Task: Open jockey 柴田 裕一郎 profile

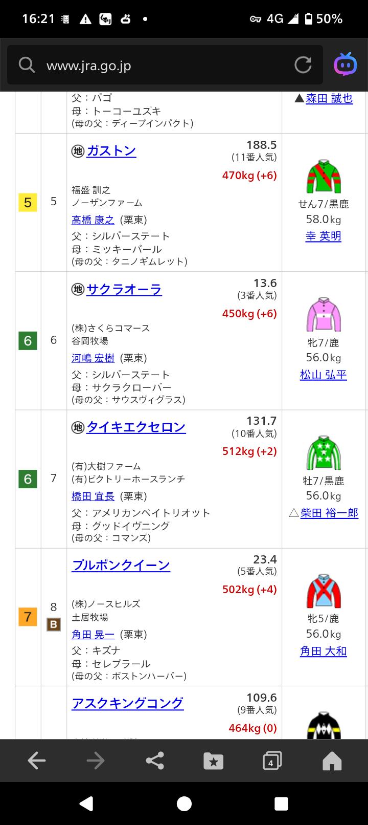Action: (x=329, y=513)
